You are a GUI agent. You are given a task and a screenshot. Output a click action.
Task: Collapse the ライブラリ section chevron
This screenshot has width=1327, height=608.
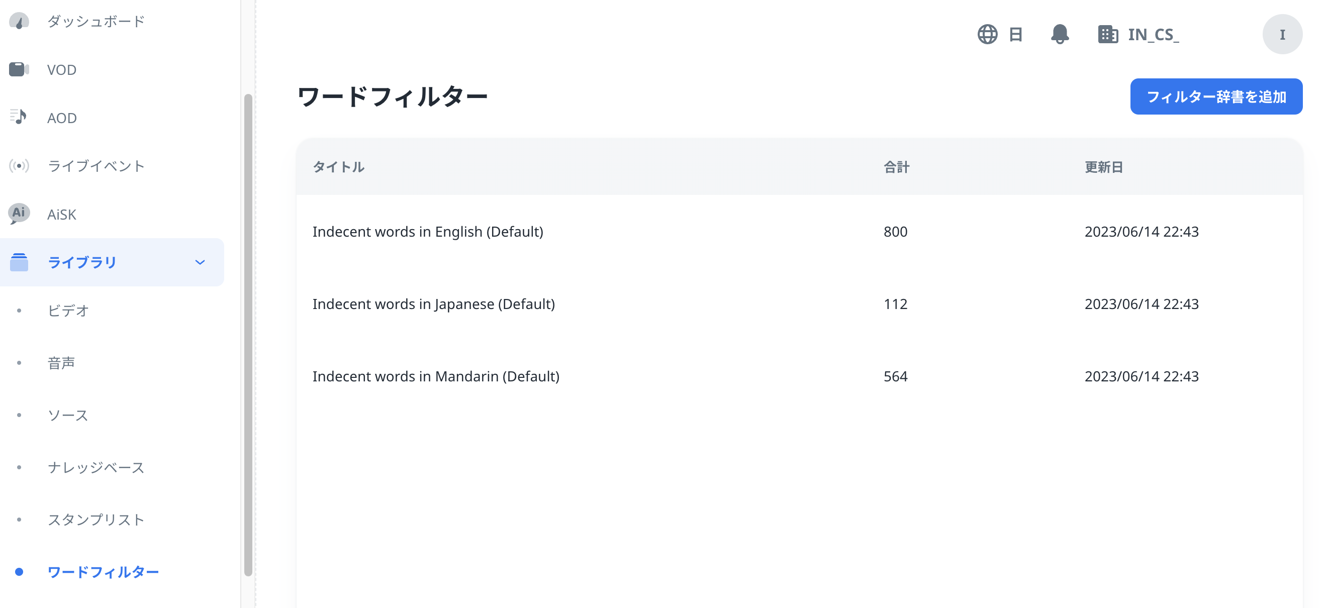click(200, 262)
